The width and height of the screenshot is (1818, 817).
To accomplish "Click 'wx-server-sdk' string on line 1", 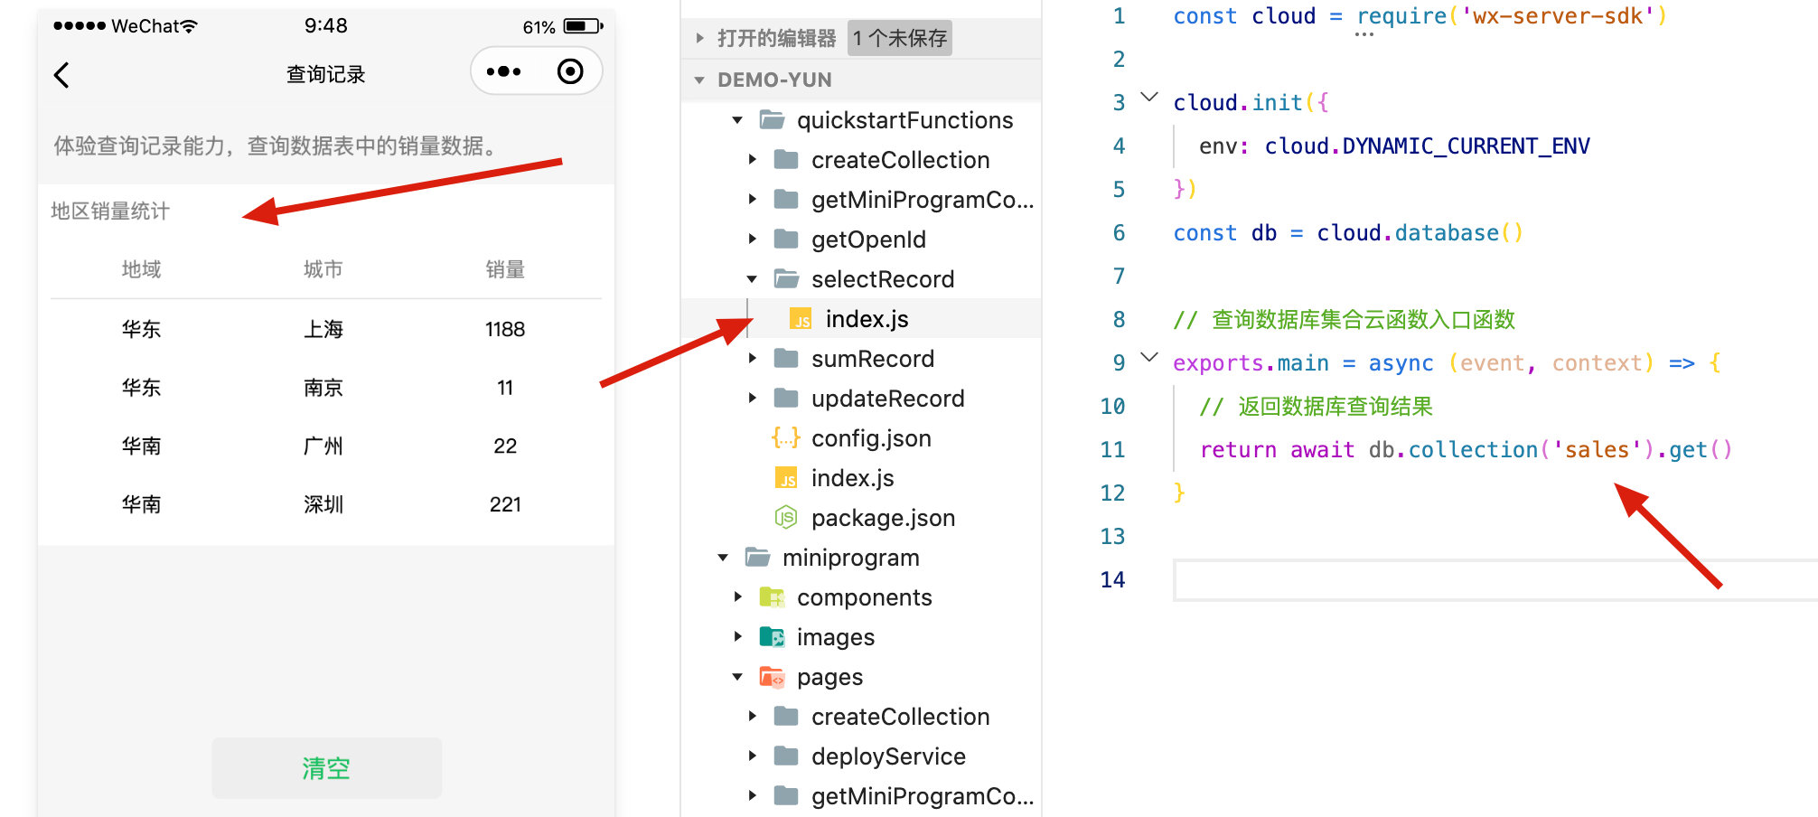I will click(1557, 16).
